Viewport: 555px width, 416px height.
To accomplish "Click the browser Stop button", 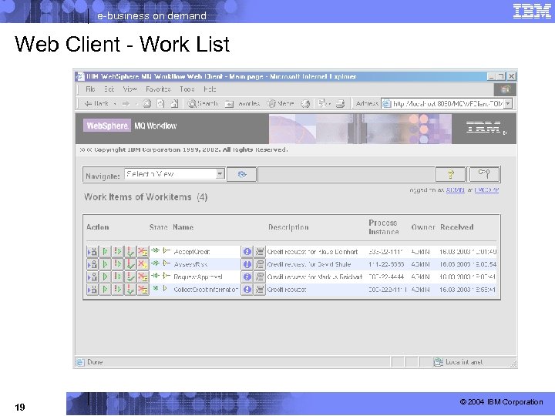I will tap(147, 104).
